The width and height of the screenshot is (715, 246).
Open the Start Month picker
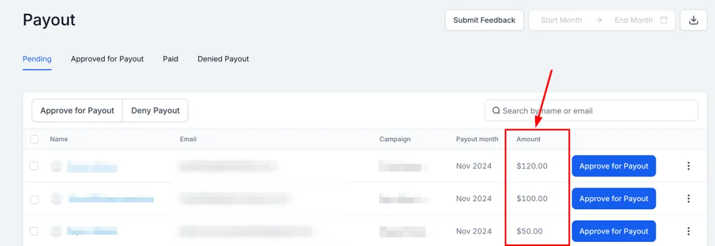[x=561, y=20]
